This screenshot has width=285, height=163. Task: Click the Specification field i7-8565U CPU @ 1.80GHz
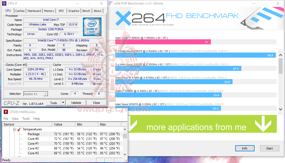[63, 40]
